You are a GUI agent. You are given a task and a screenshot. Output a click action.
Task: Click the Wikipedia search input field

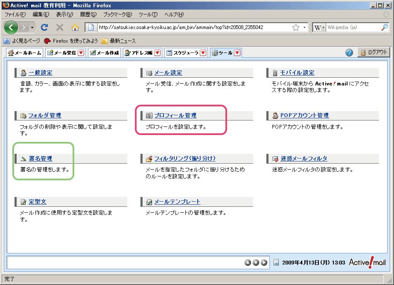pyautogui.click(x=352, y=27)
